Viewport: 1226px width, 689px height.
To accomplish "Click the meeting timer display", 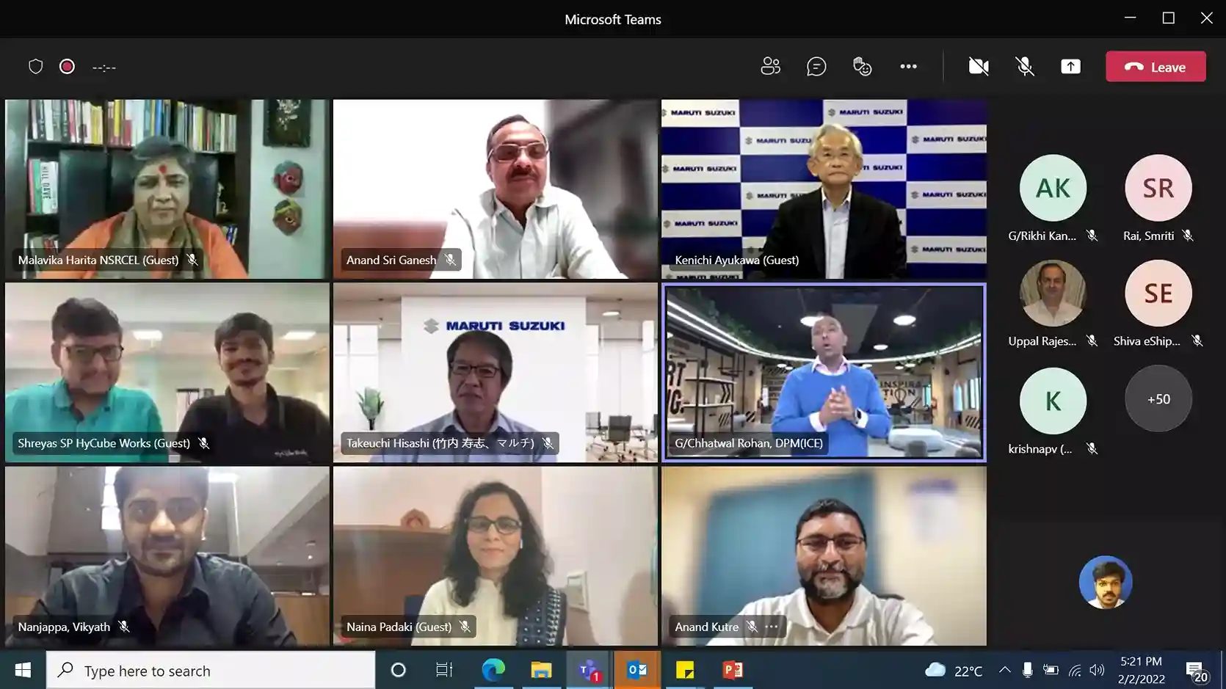I will [104, 68].
